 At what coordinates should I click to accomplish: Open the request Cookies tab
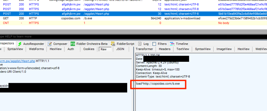click(x=89, y=49)
